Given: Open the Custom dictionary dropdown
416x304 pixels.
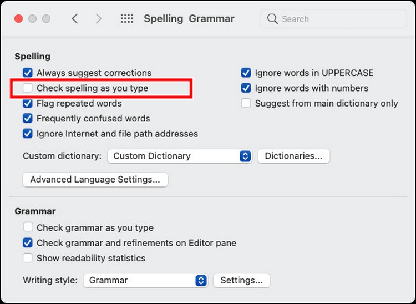Looking at the screenshot, I should click(180, 156).
